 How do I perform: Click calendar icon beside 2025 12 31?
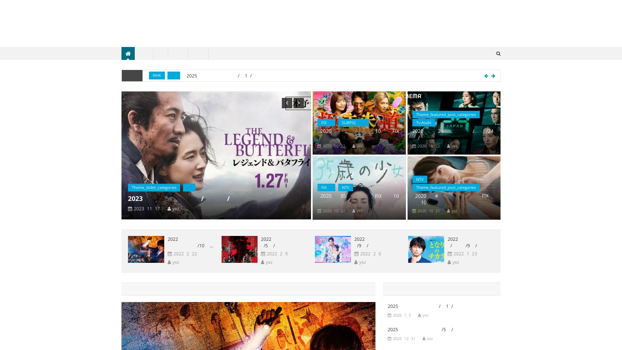(389, 339)
